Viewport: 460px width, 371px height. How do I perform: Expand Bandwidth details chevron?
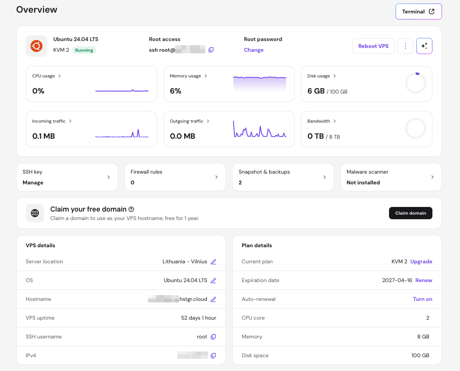(334, 121)
